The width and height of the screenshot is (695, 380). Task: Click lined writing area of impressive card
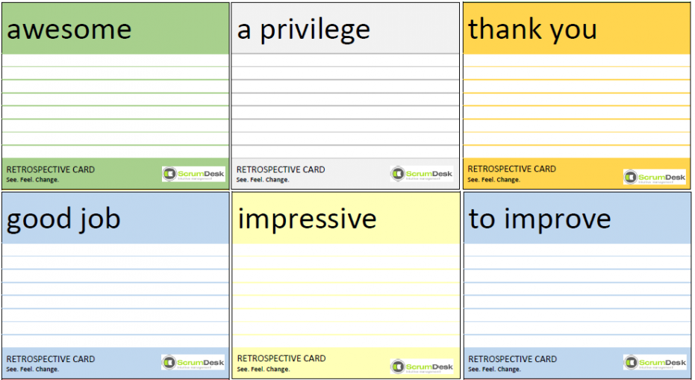point(346,296)
